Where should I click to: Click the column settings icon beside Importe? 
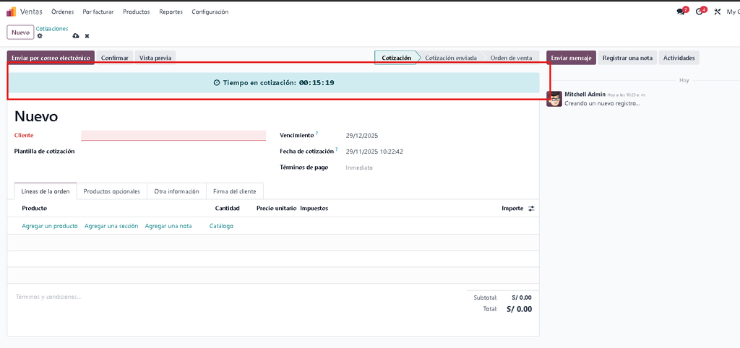click(531, 209)
